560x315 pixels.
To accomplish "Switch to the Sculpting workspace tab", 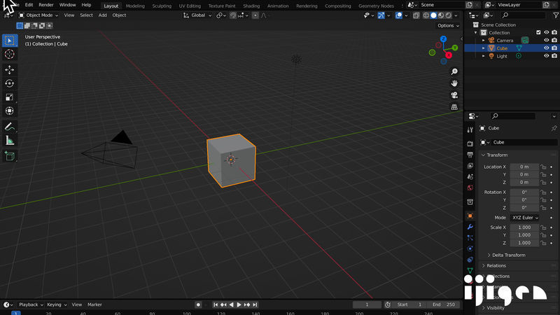I will 162,6.
